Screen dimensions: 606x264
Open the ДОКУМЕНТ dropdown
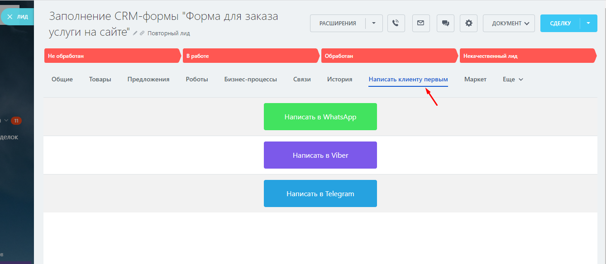[x=509, y=23]
